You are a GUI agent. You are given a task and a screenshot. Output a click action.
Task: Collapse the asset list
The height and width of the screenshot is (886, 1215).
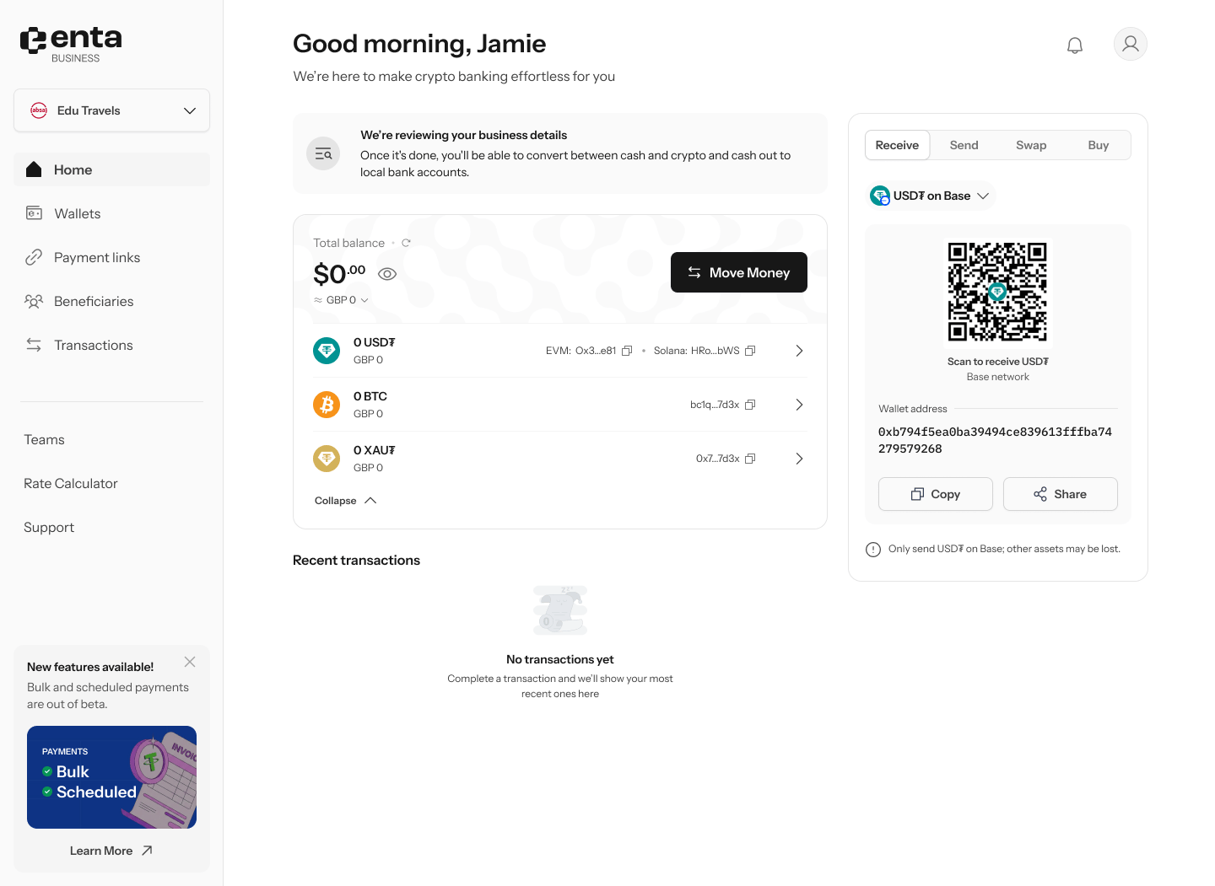[345, 501]
